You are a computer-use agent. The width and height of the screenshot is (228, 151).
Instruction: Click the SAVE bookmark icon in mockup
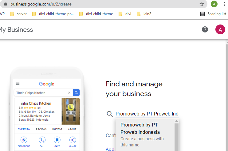tap(57, 140)
